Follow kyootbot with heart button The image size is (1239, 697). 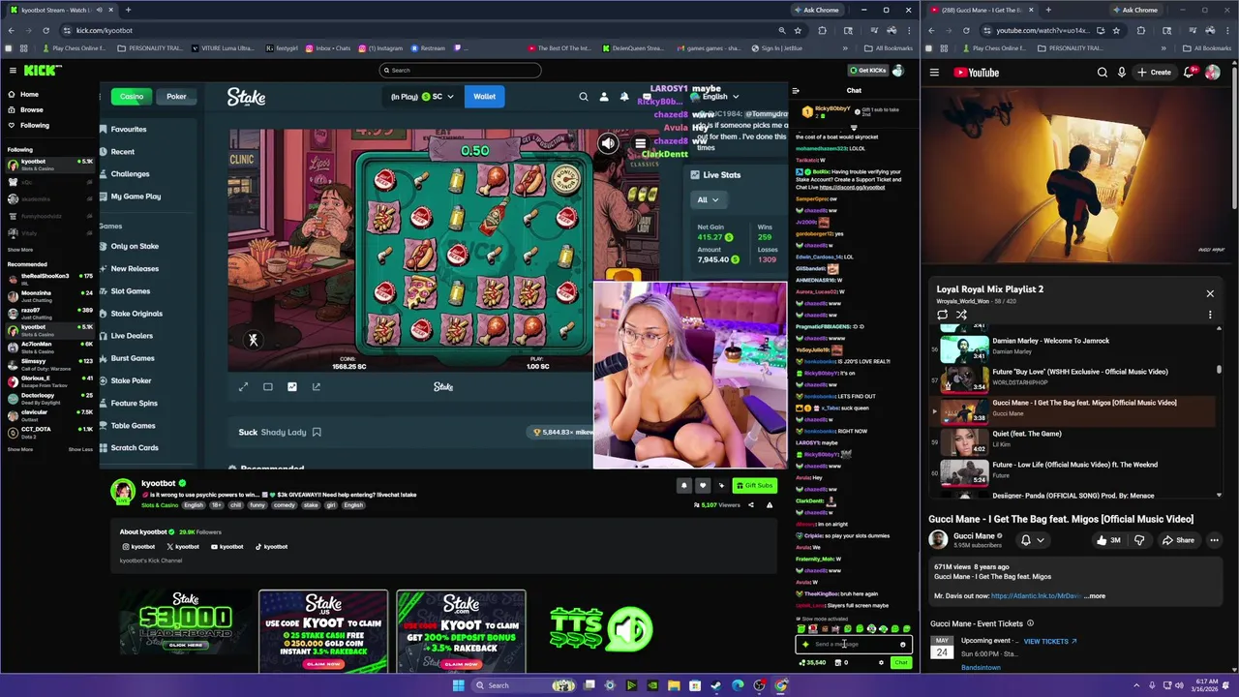[x=703, y=486]
